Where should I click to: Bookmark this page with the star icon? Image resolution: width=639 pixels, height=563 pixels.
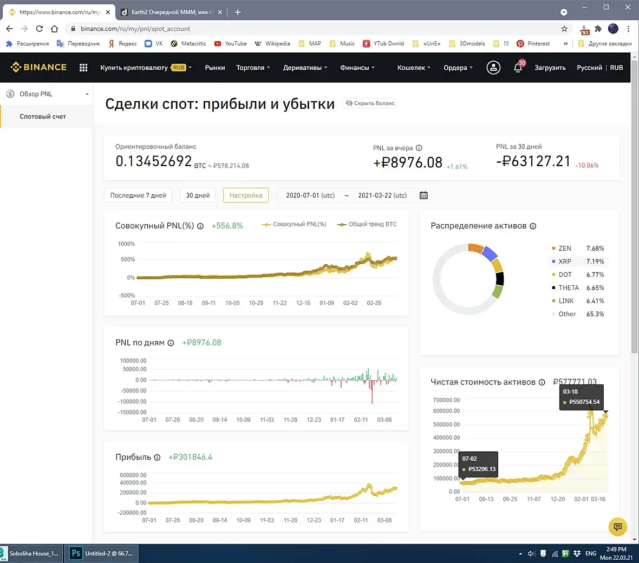click(564, 29)
